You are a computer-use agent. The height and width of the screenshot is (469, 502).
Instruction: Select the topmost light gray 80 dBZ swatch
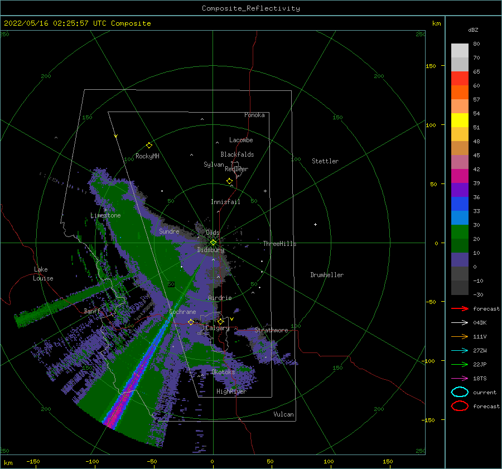pos(460,51)
